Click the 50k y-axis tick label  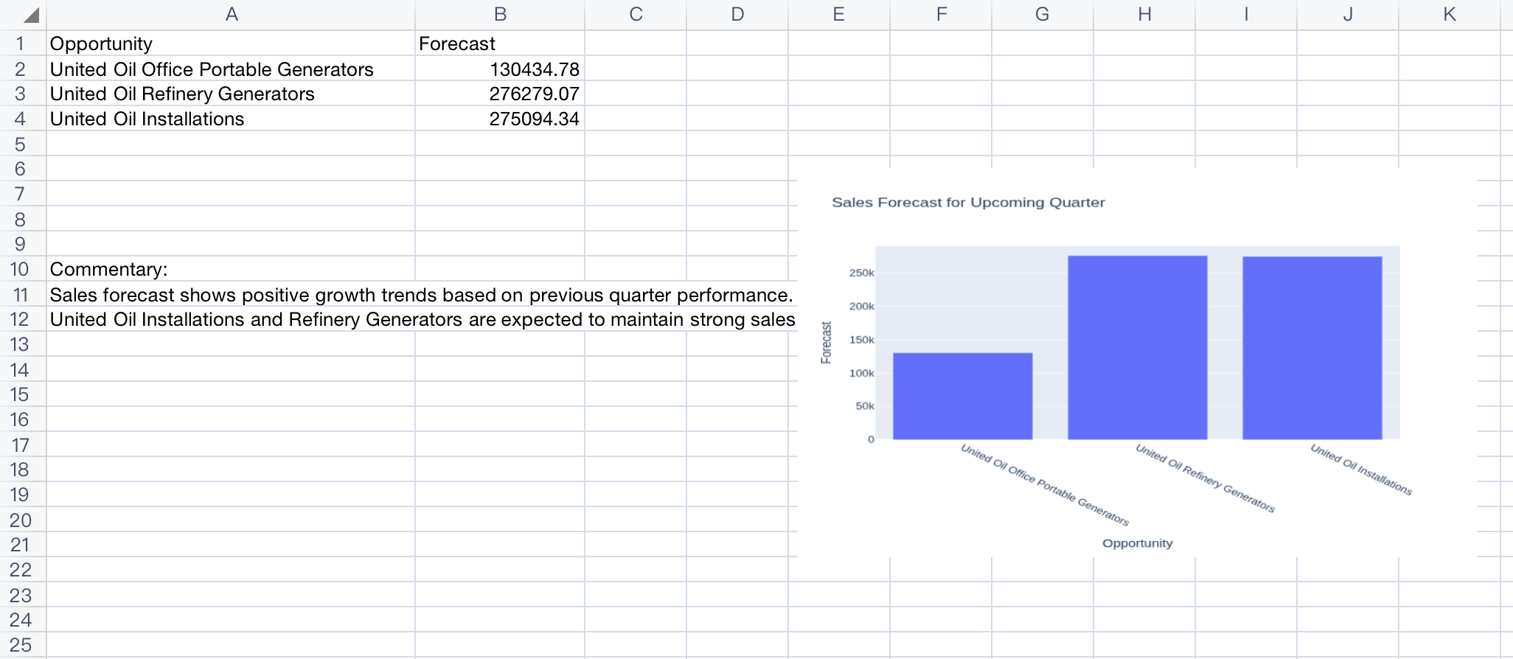[864, 406]
